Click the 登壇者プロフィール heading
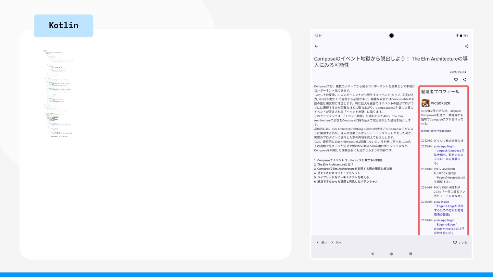Screen dimensions: 493x277 pyautogui.click(x=440, y=92)
